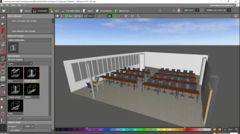Viewport: 240px width, 134px height.
Task: Switch to the Export tab
Action: pyautogui.click(x=88, y=11)
